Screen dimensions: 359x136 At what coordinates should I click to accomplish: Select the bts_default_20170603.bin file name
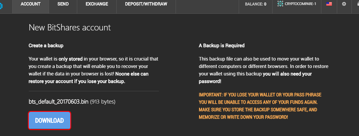pyautogui.click(x=59, y=102)
